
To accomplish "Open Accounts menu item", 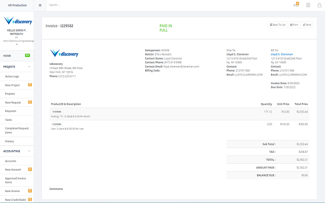I will pos(10,161).
